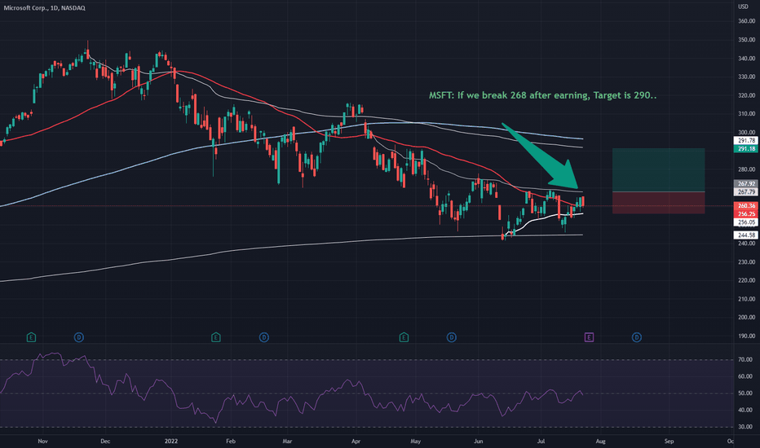This screenshot has height=448, width=760.
Task: Click the earnings marker just before May
Action: [404, 337]
